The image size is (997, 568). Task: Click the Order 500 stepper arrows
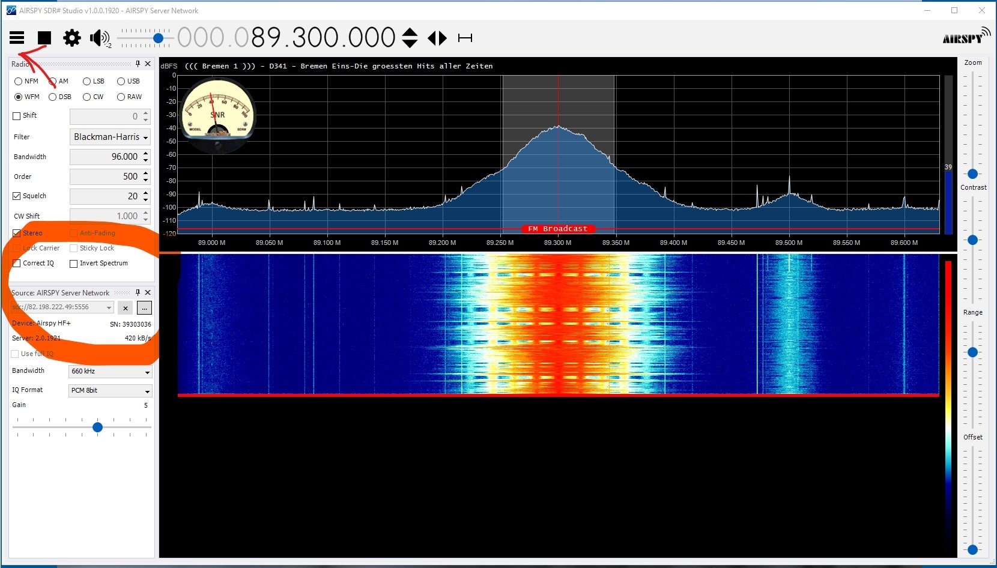click(145, 177)
